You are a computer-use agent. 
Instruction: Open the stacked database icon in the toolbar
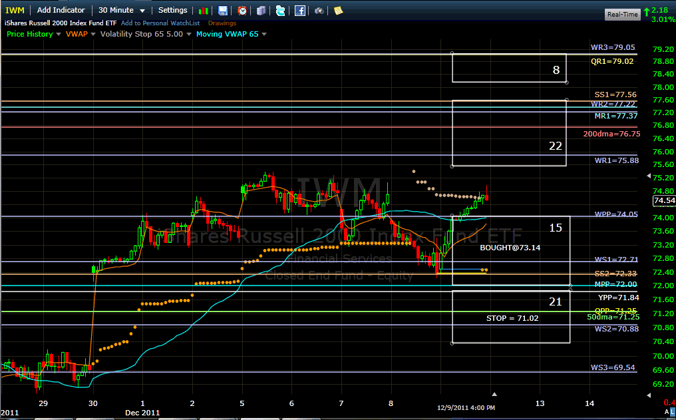[x=261, y=11]
